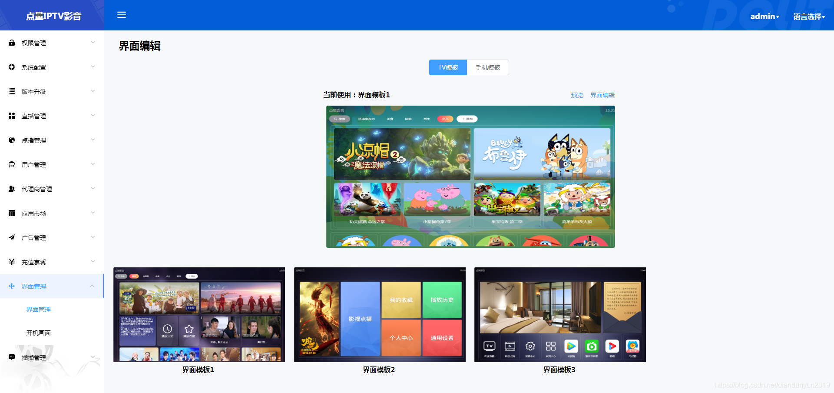834x393 pixels.
Task: Open the 应用市场 menu label
Action: click(x=34, y=213)
